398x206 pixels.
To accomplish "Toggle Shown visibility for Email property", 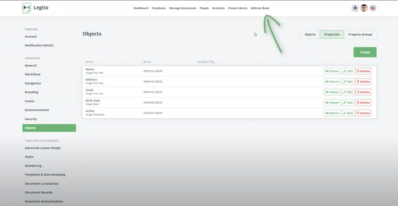I will pos(332,92).
